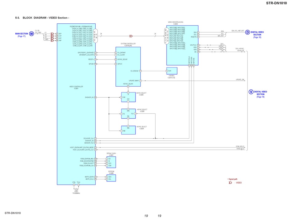
Task: Click the "SDA, SCL, ABT_RST" bus label
Action: 238,31
